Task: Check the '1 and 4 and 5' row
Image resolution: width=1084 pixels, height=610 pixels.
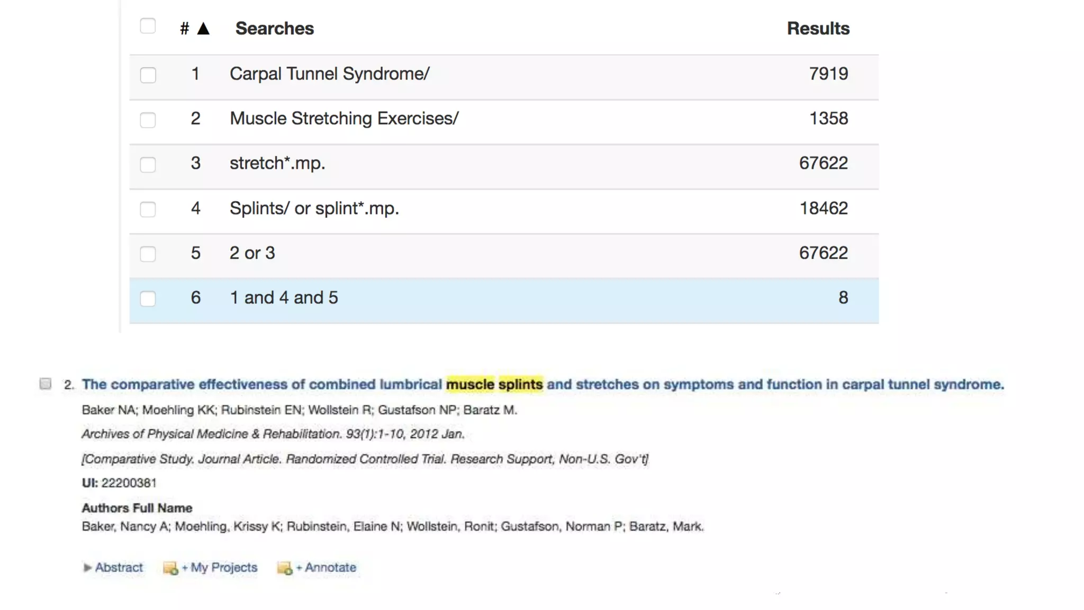Action: [148, 299]
